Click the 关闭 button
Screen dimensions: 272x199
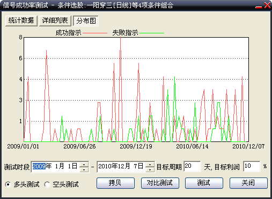tap(248, 183)
